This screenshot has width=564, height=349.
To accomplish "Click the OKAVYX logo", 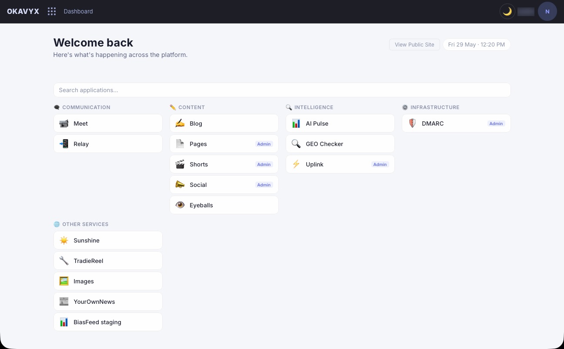I will (23, 11).
